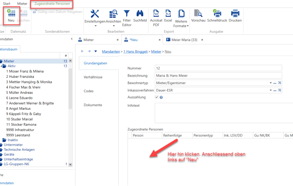Viewport: 293px width, 186px height.
Task: Expand the Bewohnertyp dropdown arrow
Action: pos(271,83)
